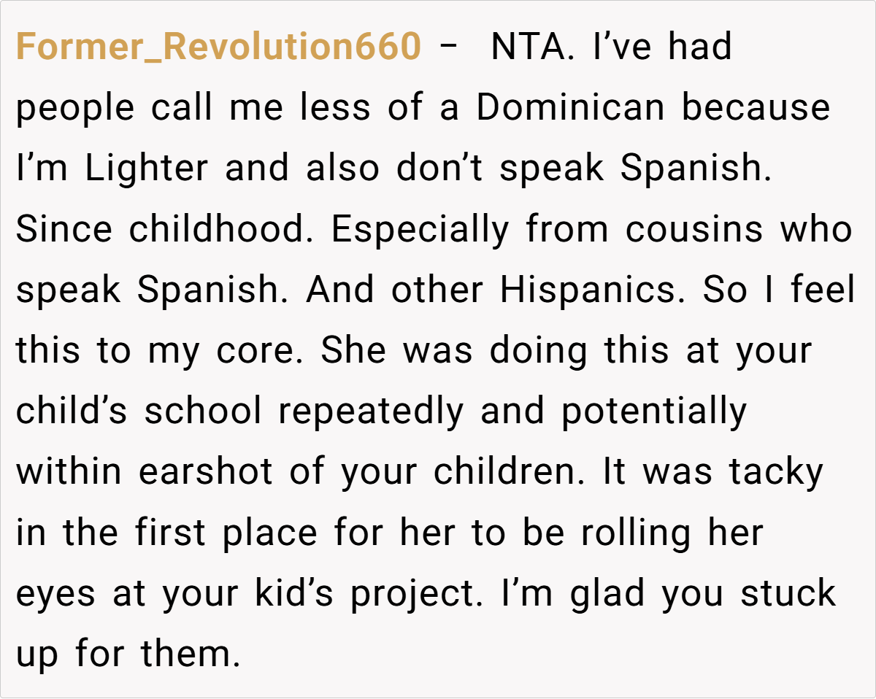
Task: Click on the word "earshot"
Action: coord(205,472)
